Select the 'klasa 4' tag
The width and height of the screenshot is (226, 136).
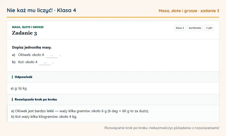180,28
